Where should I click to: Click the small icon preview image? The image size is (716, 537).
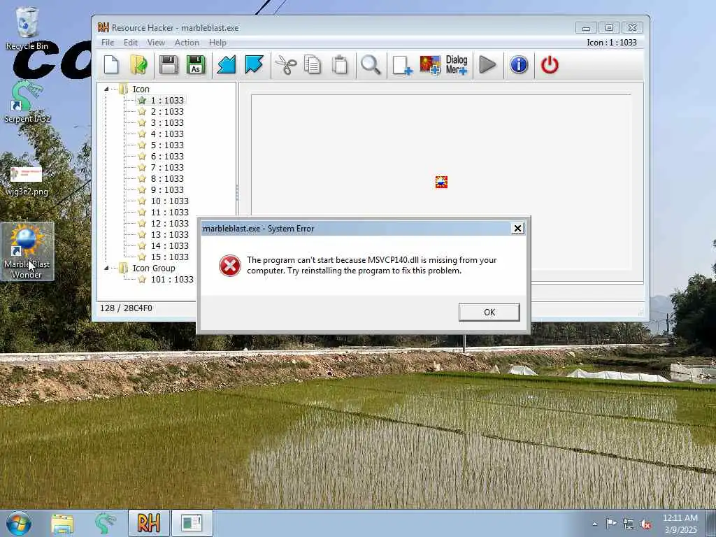pyautogui.click(x=441, y=182)
